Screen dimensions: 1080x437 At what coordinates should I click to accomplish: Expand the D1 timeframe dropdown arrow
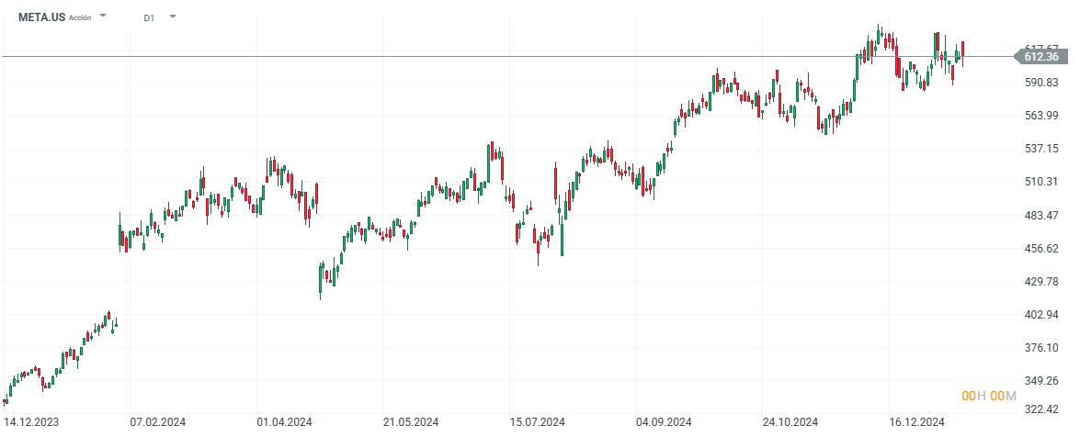(x=174, y=17)
